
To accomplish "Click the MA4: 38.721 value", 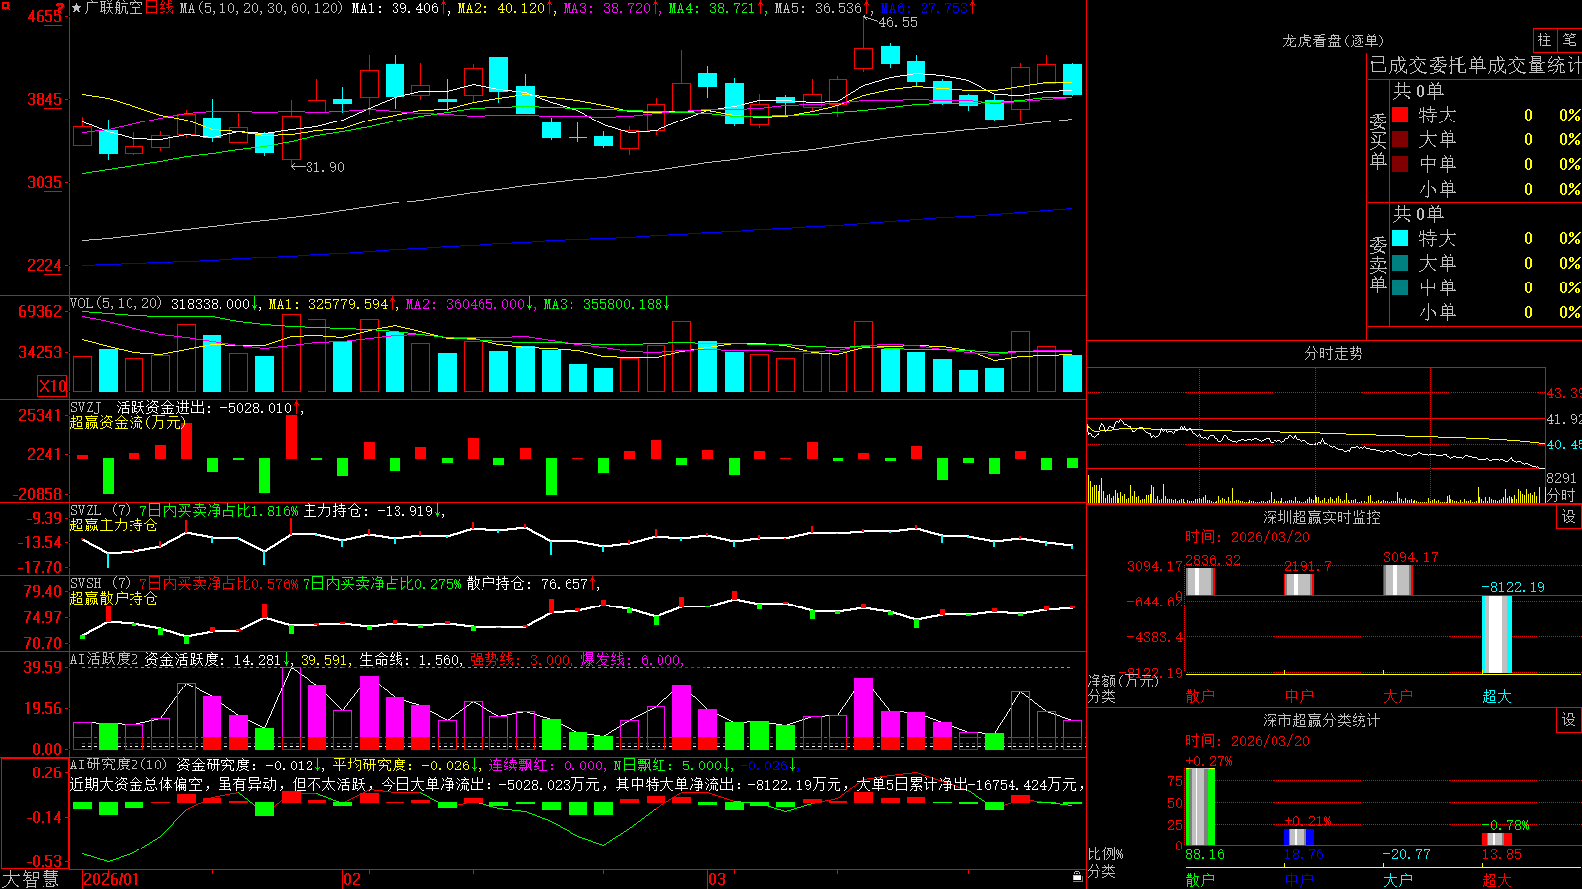I will pos(713,8).
